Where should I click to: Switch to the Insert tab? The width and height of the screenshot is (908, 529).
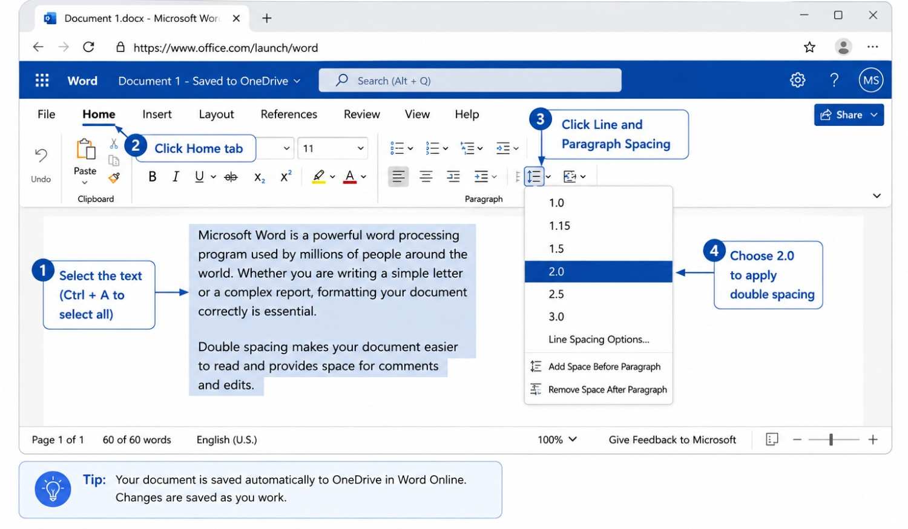point(157,114)
